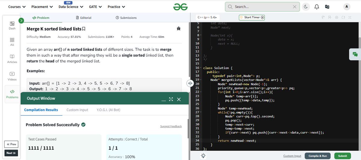The width and height of the screenshot is (361, 160).
Task: Open Articles in the sidebar
Action: click(12, 59)
